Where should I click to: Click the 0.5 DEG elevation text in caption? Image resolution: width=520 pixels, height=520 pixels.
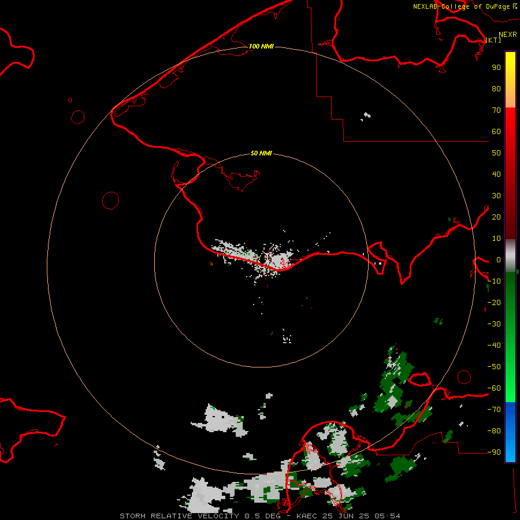pyautogui.click(x=263, y=516)
